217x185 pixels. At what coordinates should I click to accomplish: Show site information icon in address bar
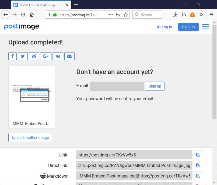(x=50, y=15)
